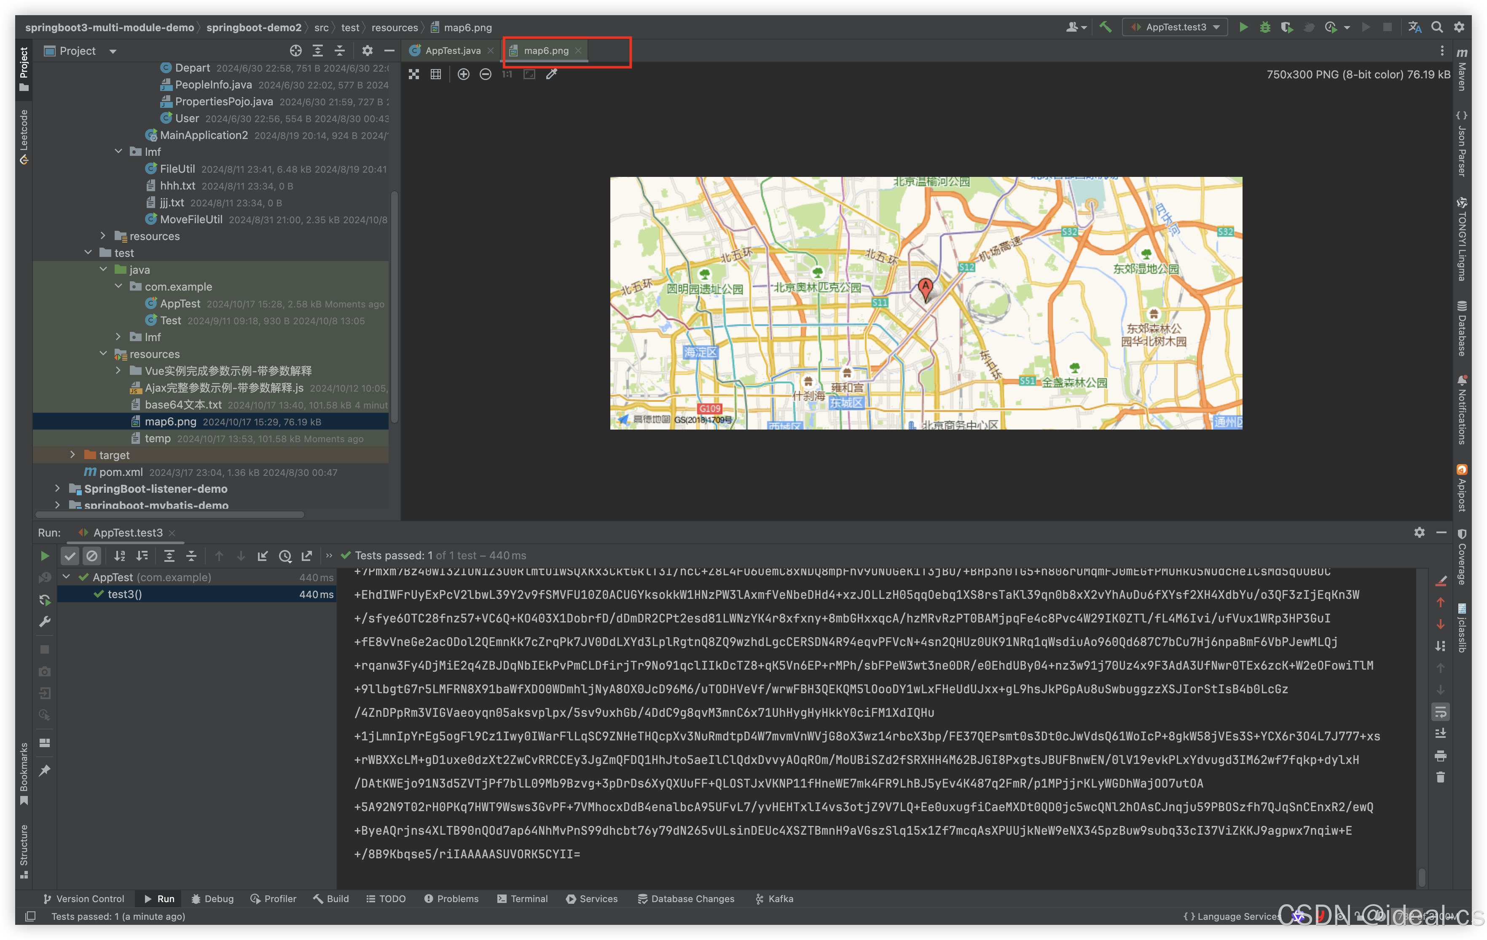The width and height of the screenshot is (1487, 940).
Task: Click the image zoom out icon
Action: (486, 75)
